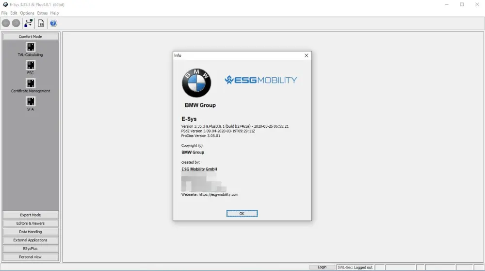Open the SFA module icon
Image resolution: width=485 pixels, height=271 pixels.
31,101
